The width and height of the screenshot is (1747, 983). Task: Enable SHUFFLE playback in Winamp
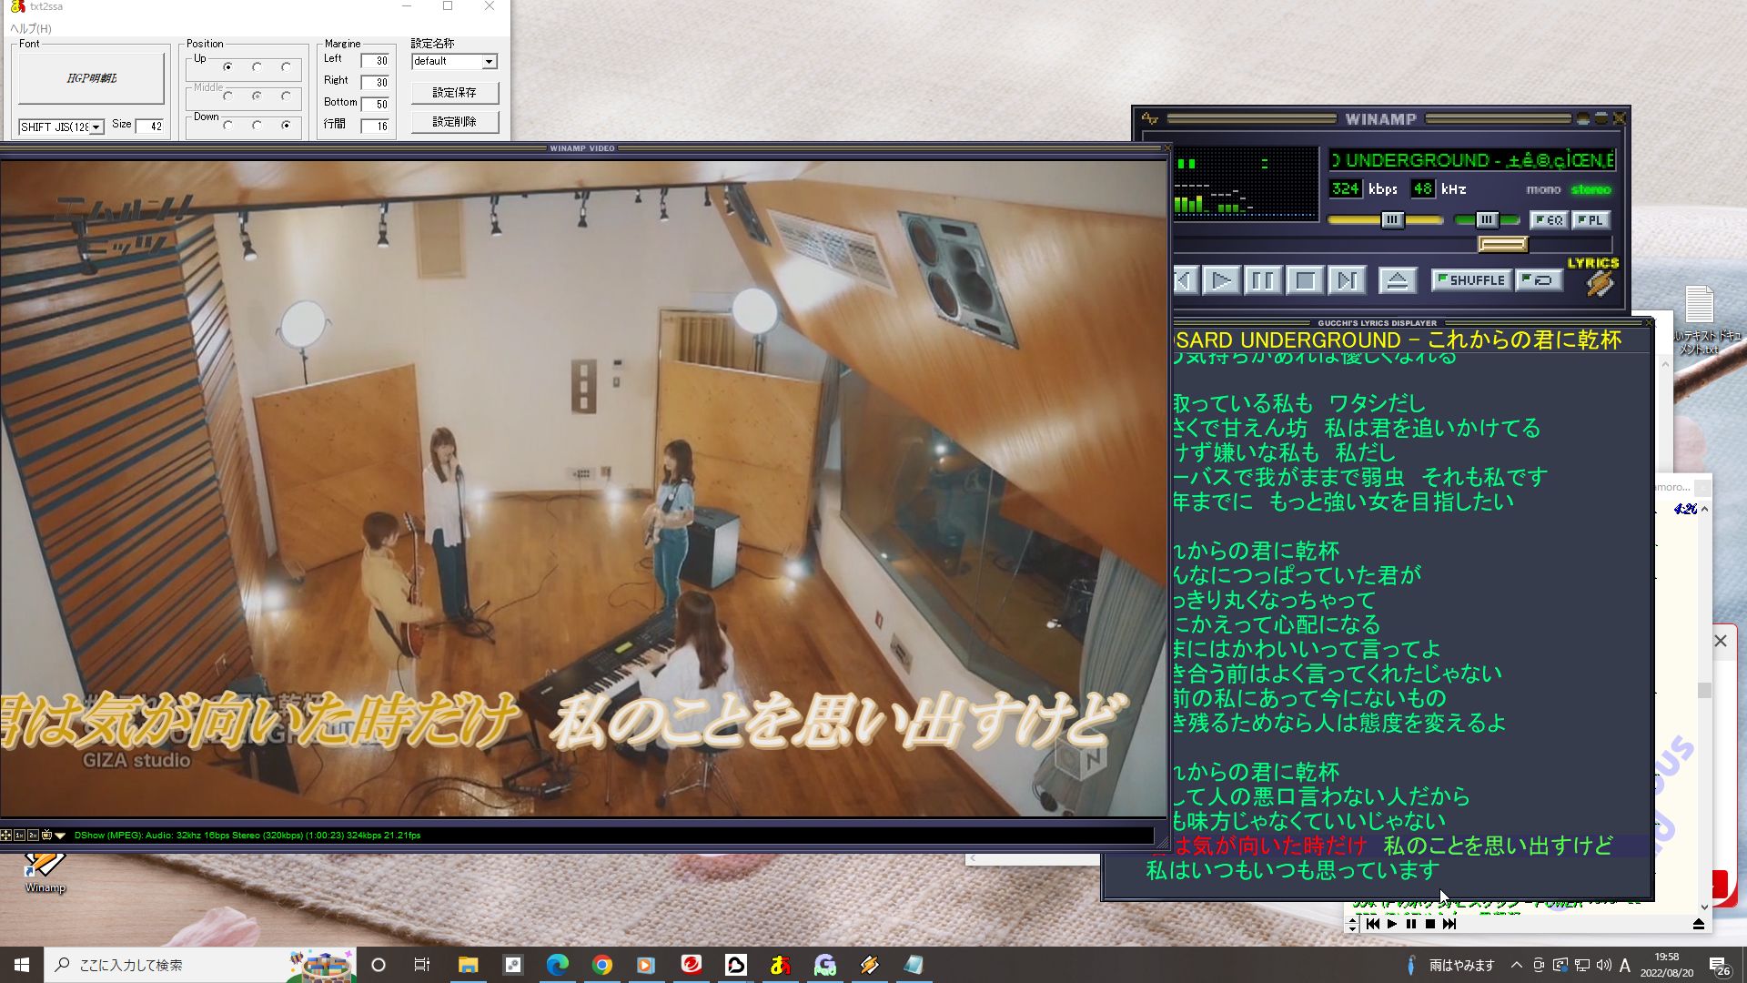(x=1471, y=280)
